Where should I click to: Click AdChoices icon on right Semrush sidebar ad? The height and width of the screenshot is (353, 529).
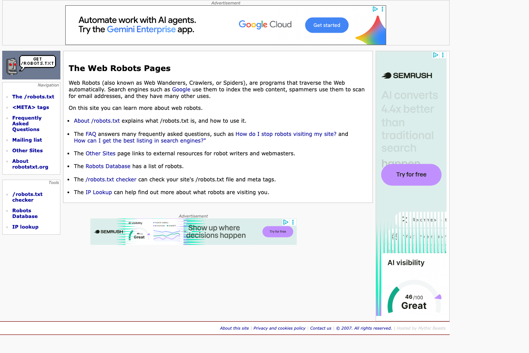pos(436,55)
